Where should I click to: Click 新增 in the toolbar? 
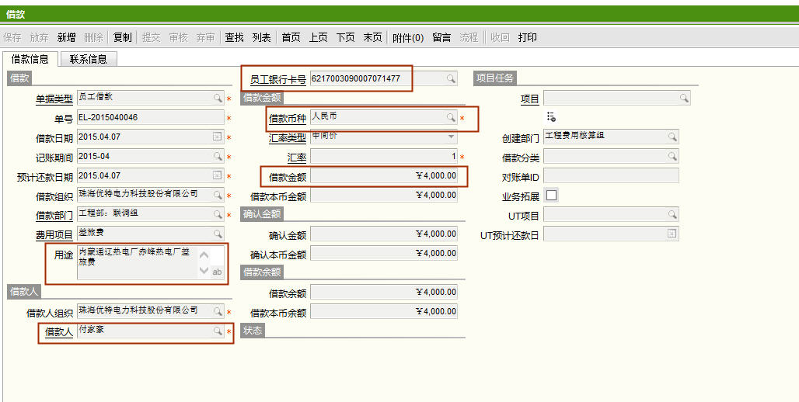[67, 37]
